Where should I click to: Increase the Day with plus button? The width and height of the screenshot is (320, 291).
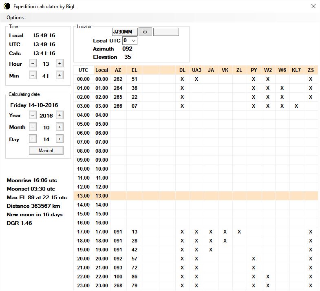point(59,139)
